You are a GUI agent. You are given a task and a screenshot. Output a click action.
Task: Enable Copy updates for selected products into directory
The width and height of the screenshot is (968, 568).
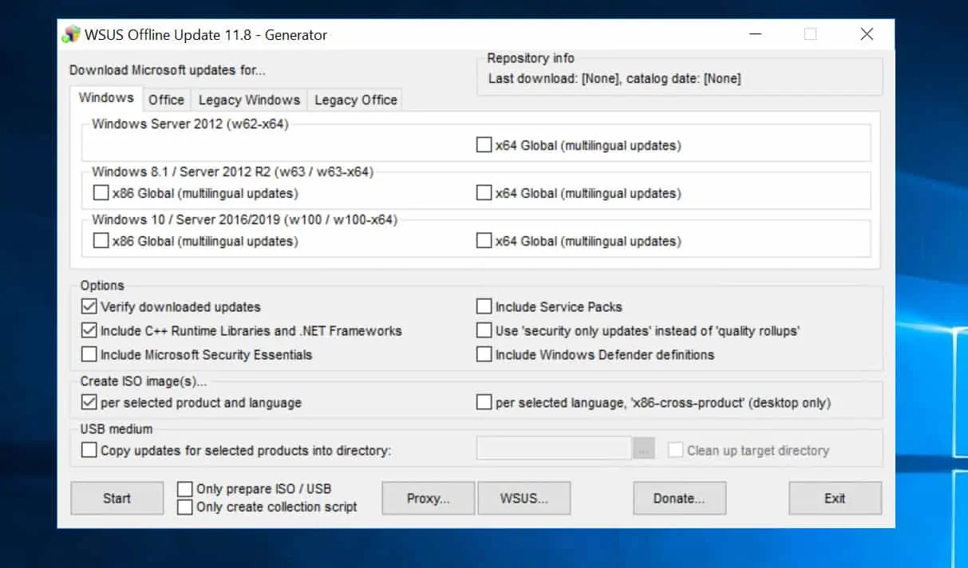coord(88,450)
